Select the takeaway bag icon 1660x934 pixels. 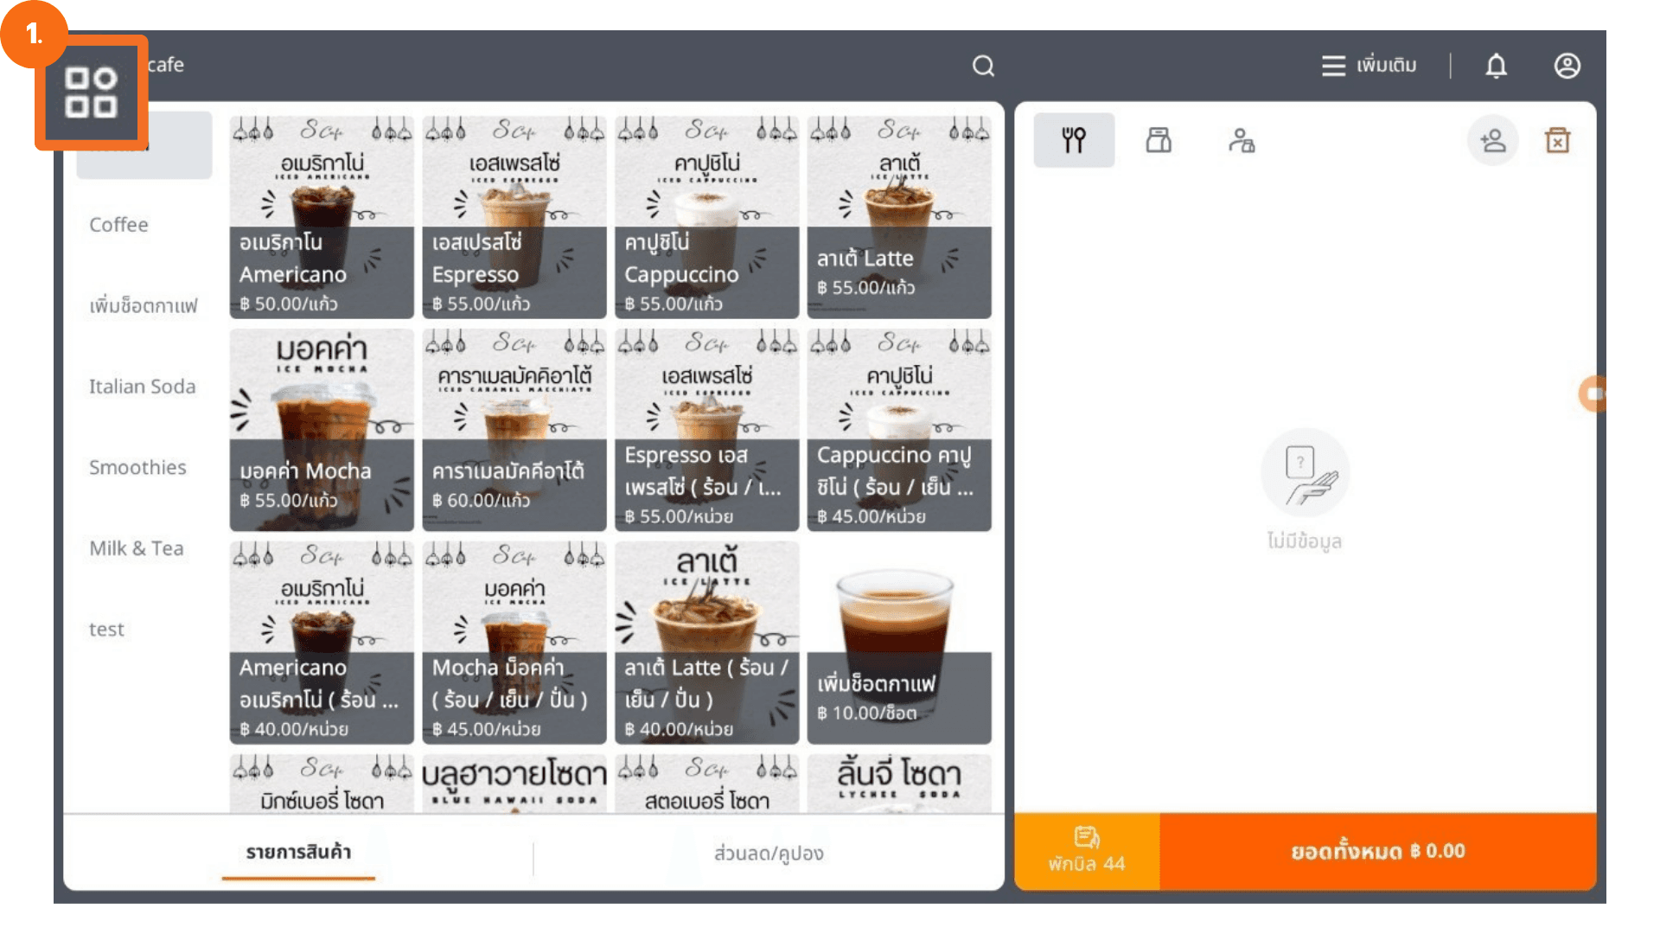click(x=1159, y=140)
